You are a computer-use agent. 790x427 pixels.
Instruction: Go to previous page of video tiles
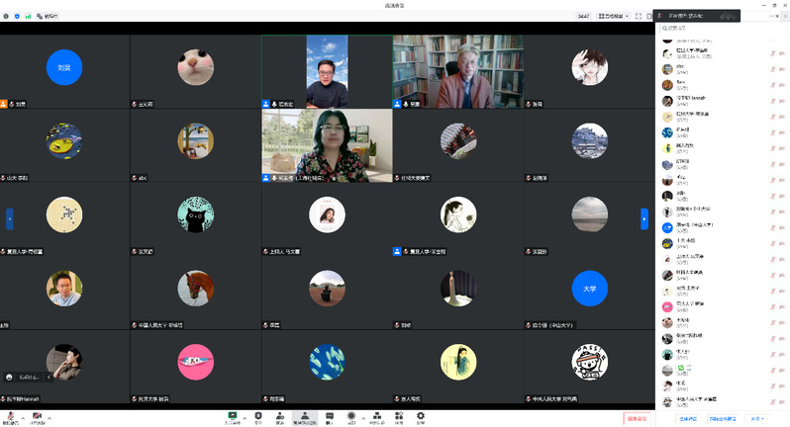(x=9, y=218)
